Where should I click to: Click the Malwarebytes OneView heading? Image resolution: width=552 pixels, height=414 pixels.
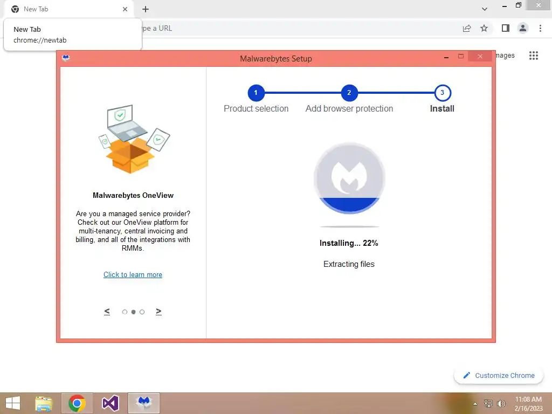[133, 195]
